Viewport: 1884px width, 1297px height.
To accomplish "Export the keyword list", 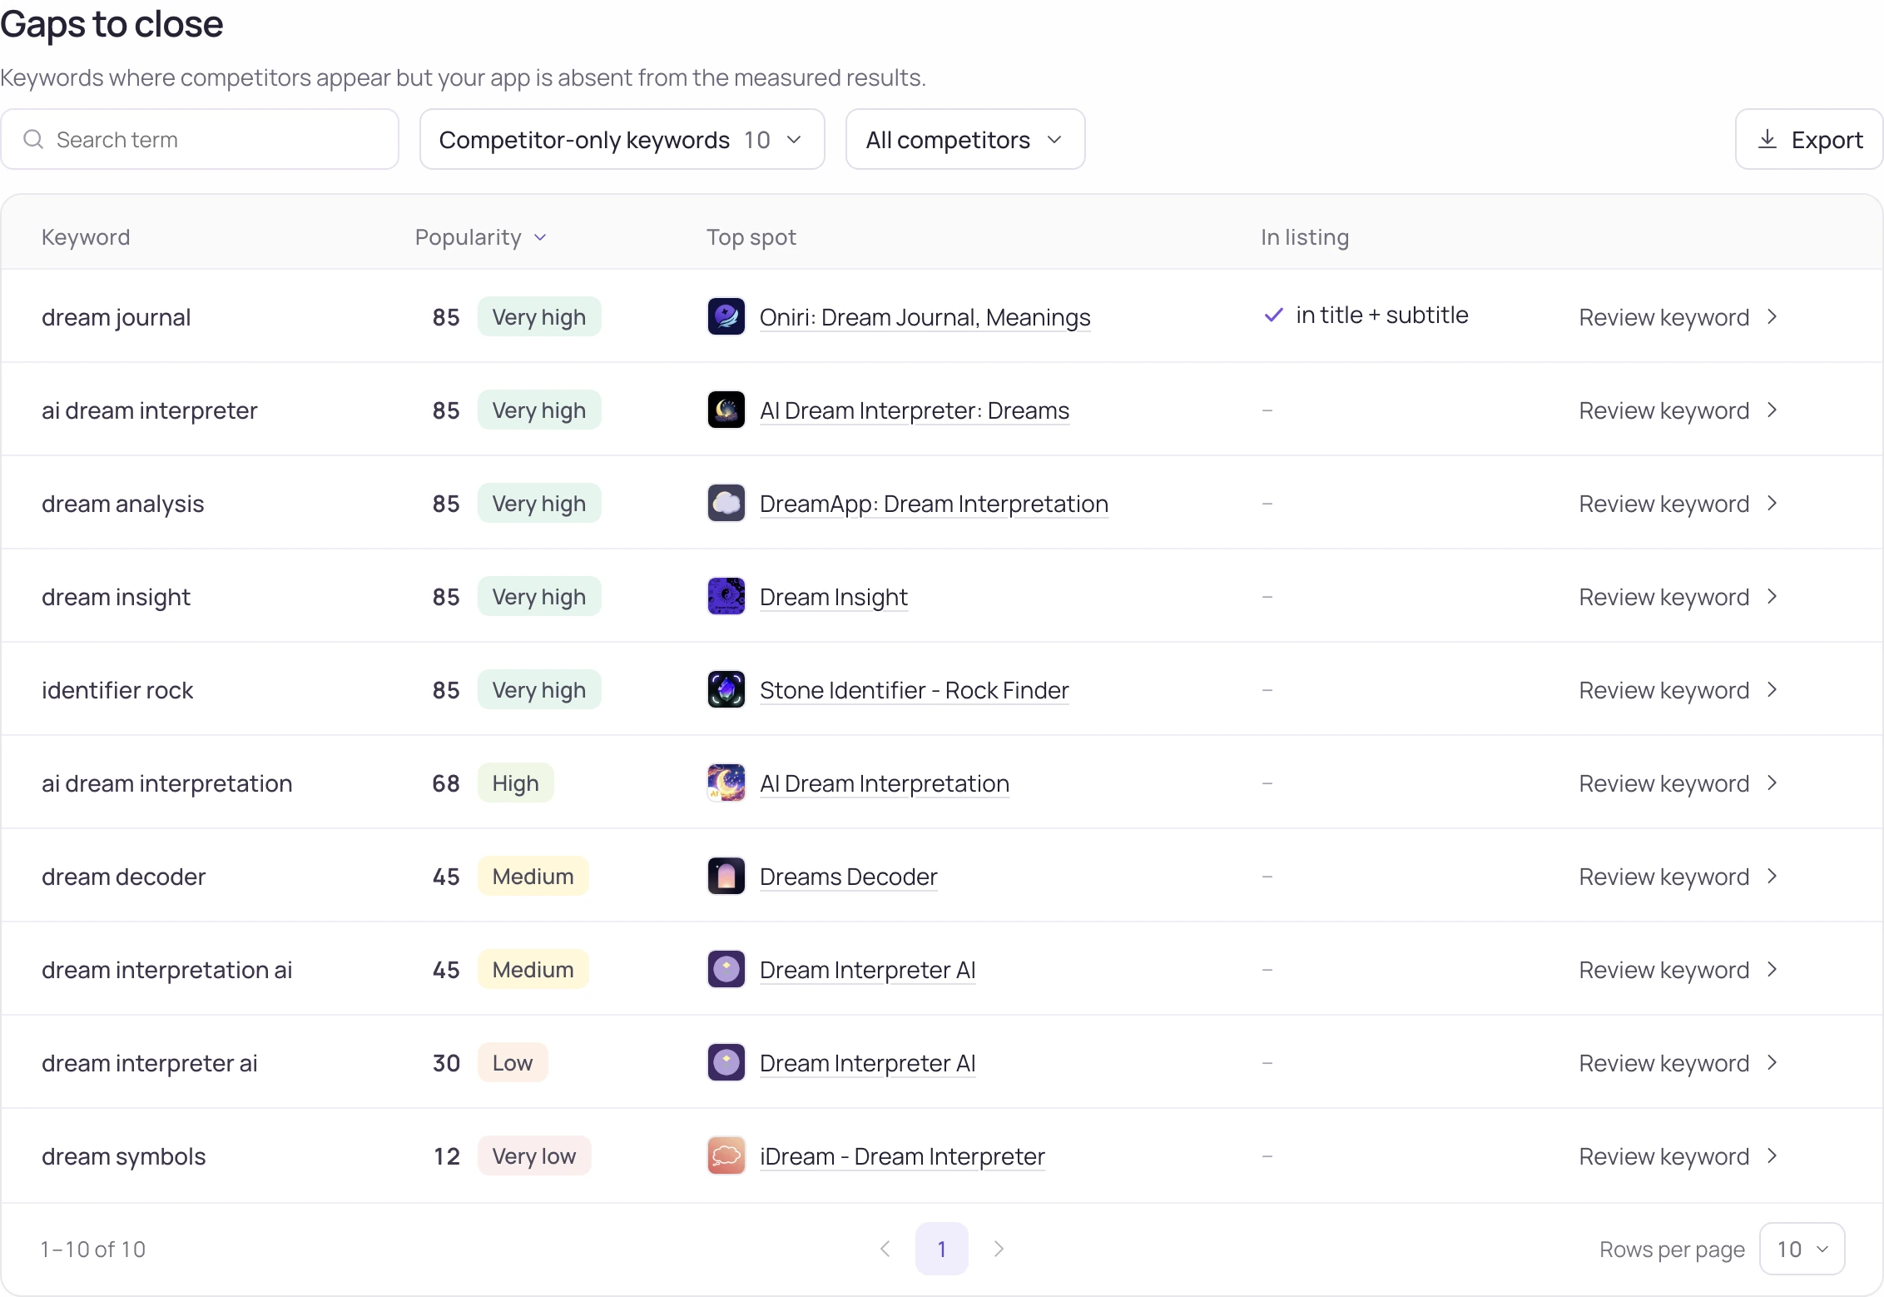I will [1809, 139].
